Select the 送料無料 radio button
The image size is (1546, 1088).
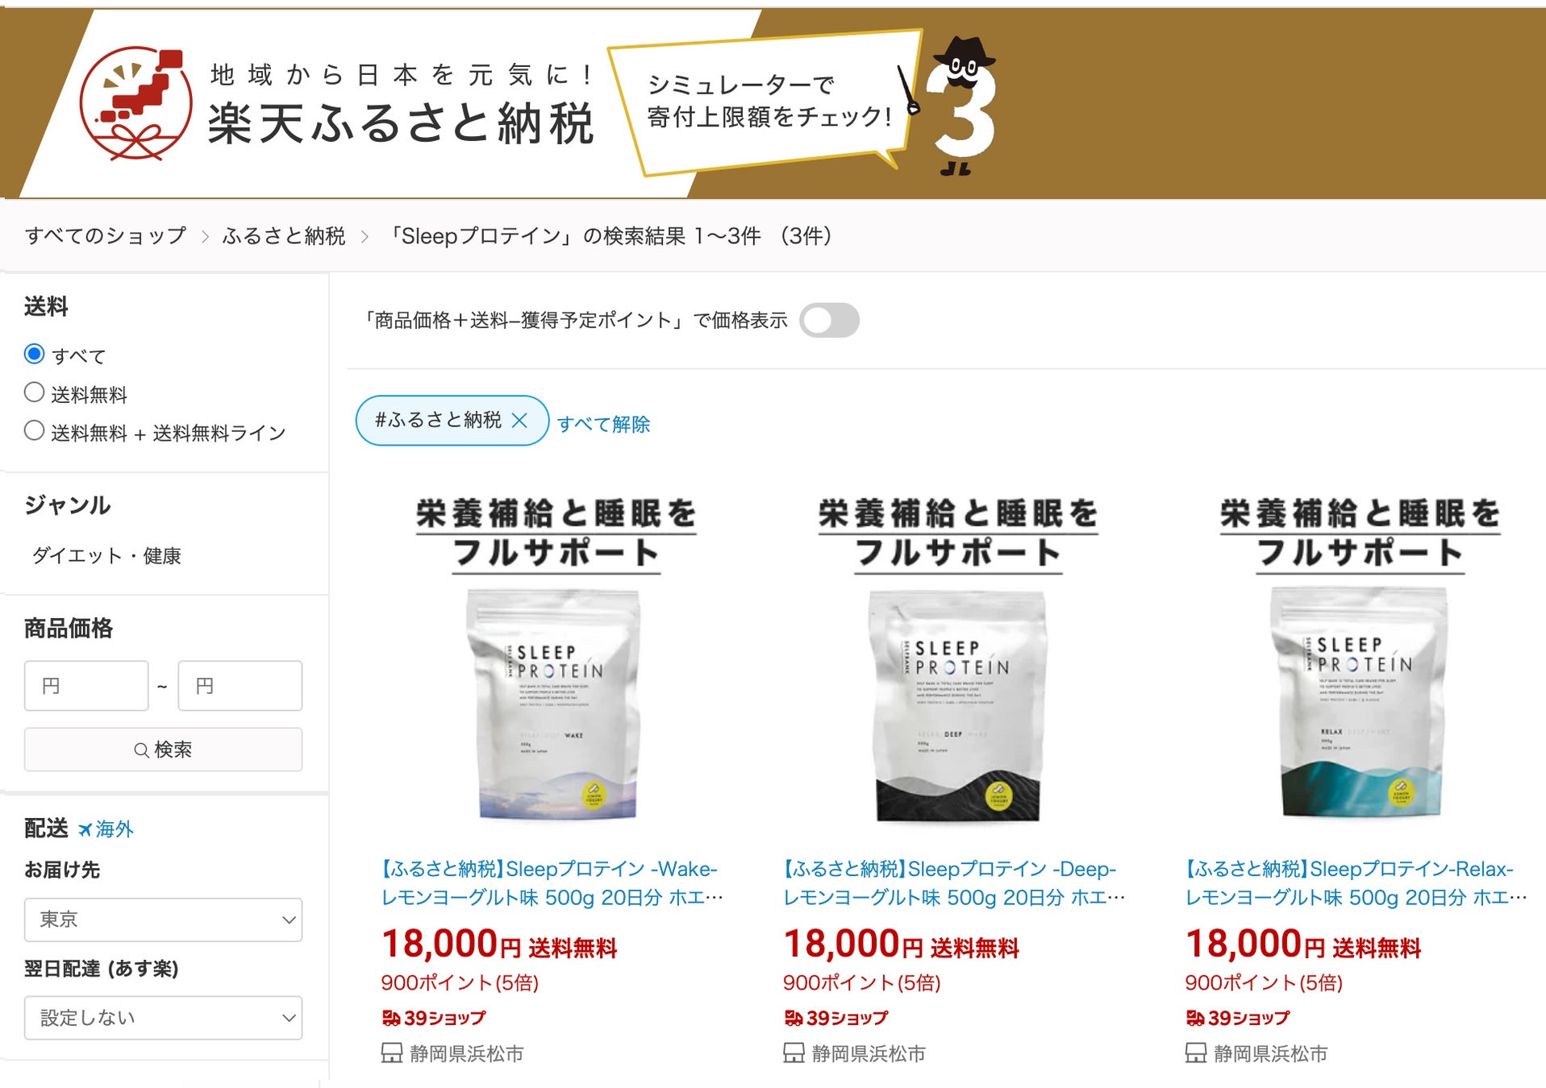34,392
